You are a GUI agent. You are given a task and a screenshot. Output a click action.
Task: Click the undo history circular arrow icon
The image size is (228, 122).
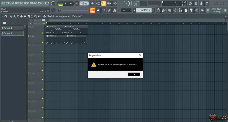190,3
